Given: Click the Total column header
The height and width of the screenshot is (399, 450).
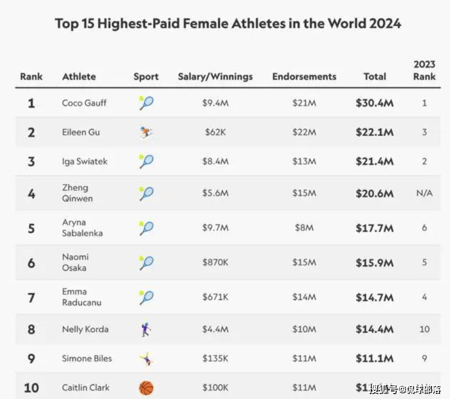Looking at the screenshot, I should pyautogui.click(x=375, y=77).
